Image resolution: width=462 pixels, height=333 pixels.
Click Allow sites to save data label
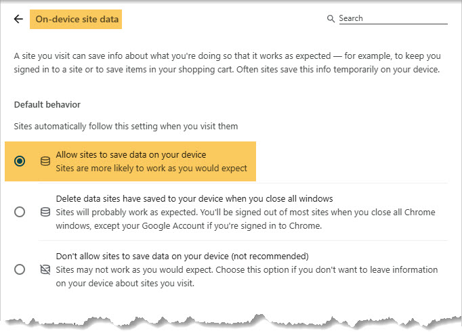(131, 154)
